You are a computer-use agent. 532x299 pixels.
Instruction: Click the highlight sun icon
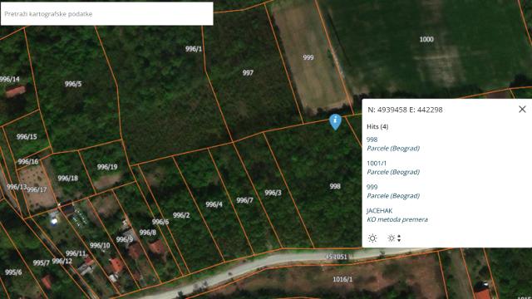click(372, 238)
